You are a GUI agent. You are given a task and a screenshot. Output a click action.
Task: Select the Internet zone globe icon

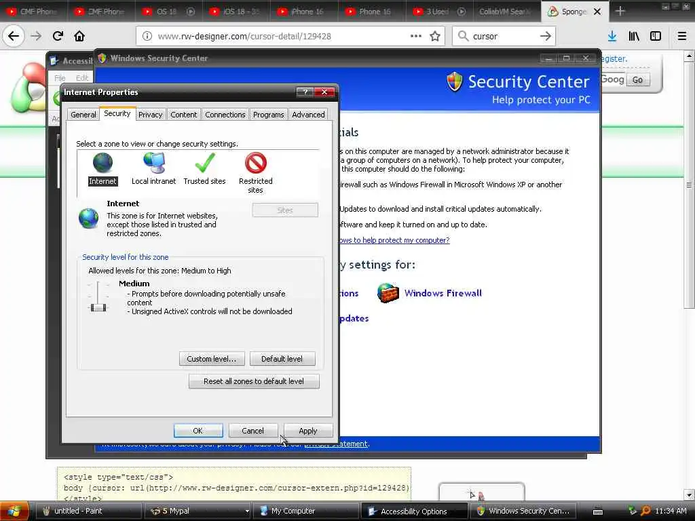102,163
